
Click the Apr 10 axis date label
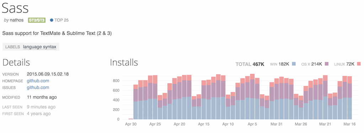point(228,124)
